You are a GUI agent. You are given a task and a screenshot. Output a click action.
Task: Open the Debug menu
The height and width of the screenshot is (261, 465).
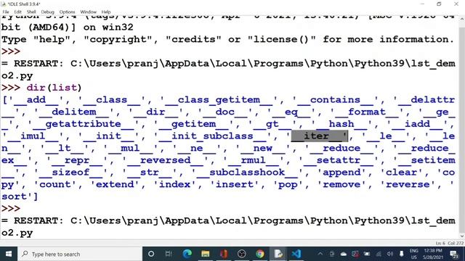coord(48,12)
